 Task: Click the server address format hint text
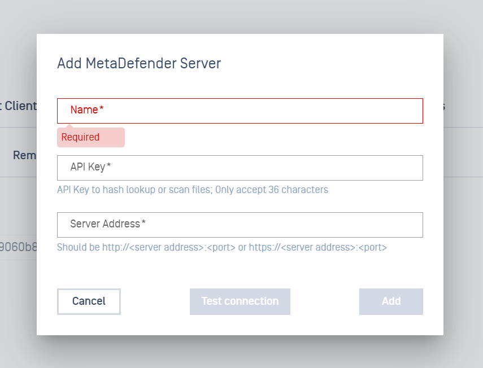pos(221,247)
